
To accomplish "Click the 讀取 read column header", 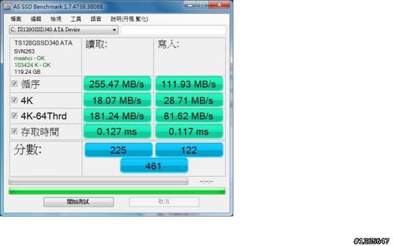I will [96, 44].
